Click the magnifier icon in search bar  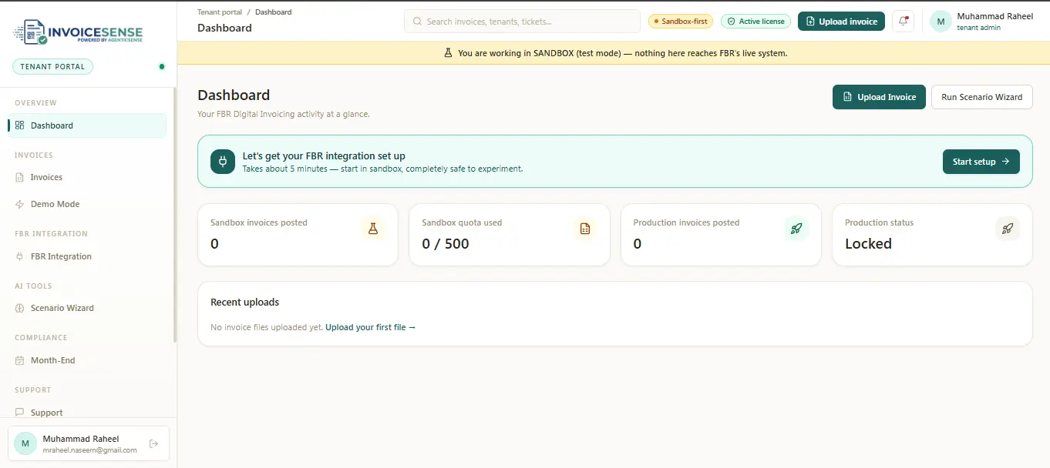[417, 22]
